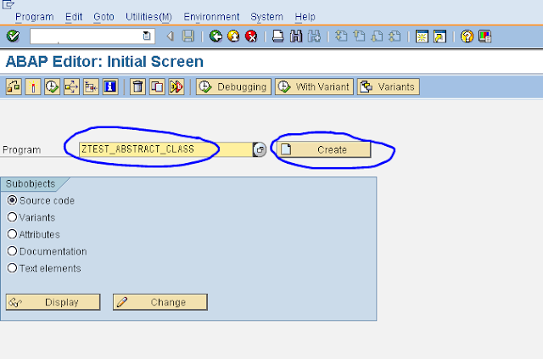Click the Display button
This screenshot has height=359, width=543.
tap(53, 302)
